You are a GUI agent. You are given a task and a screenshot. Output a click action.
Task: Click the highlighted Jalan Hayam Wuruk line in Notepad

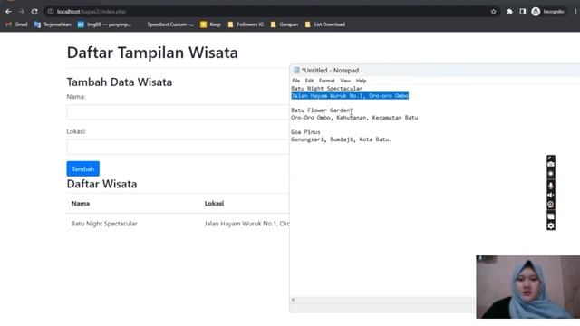click(350, 96)
